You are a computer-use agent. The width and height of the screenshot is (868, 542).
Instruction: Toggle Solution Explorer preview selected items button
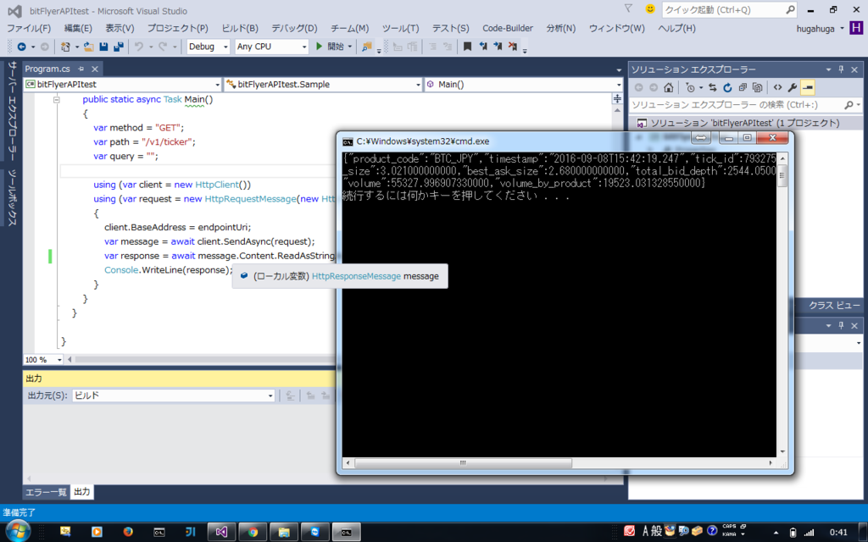[808, 87]
